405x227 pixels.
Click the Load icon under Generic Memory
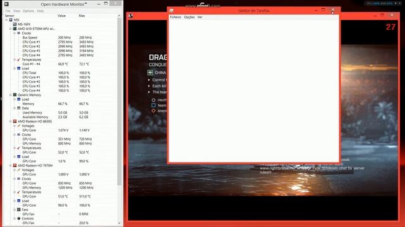click(18, 100)
